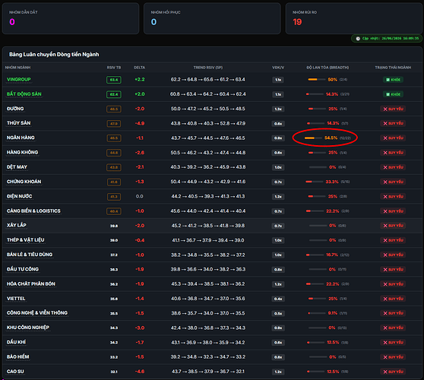
Task: Sort by the RSIV TB column header
Action: click(114, 68)
